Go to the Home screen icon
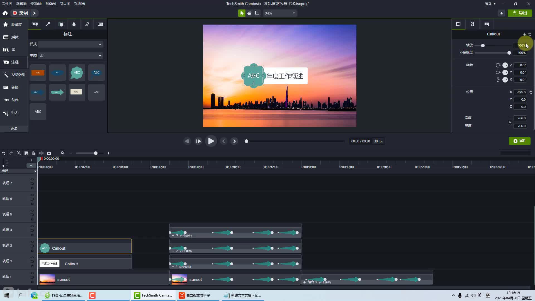The width and height of the screenshot is (535, 301). [5, 13]
